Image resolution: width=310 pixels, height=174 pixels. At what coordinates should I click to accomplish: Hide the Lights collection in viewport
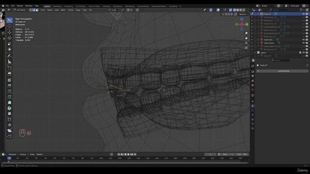(304, 53)
